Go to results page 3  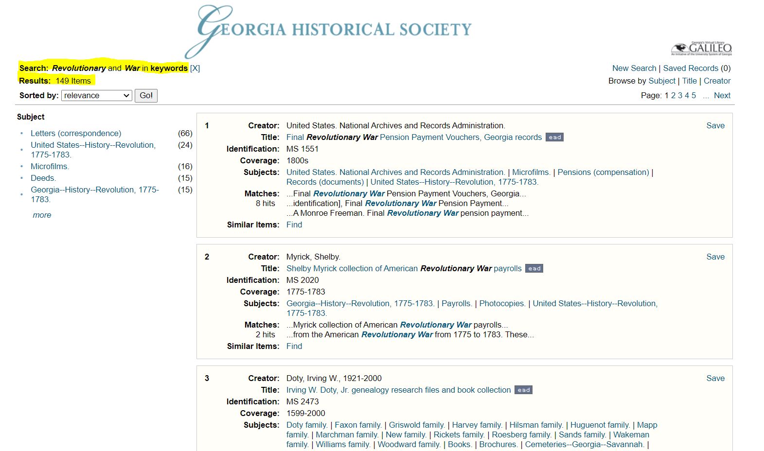(680, 95)
